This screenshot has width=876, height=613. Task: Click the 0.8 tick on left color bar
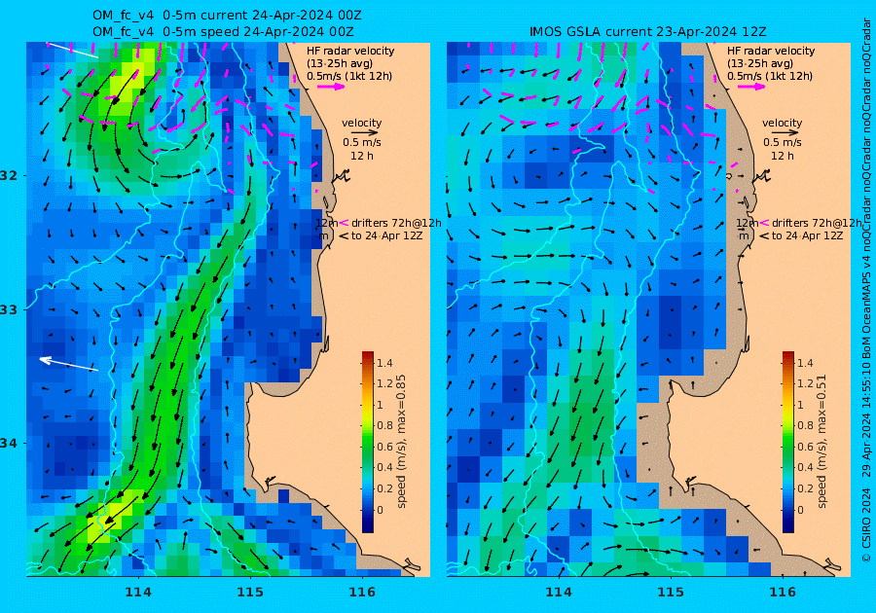pyautogui.click(x=384, y=425)
